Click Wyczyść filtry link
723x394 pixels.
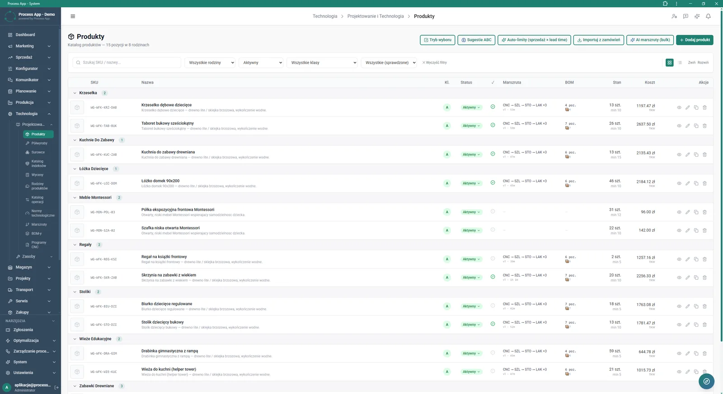434,63
